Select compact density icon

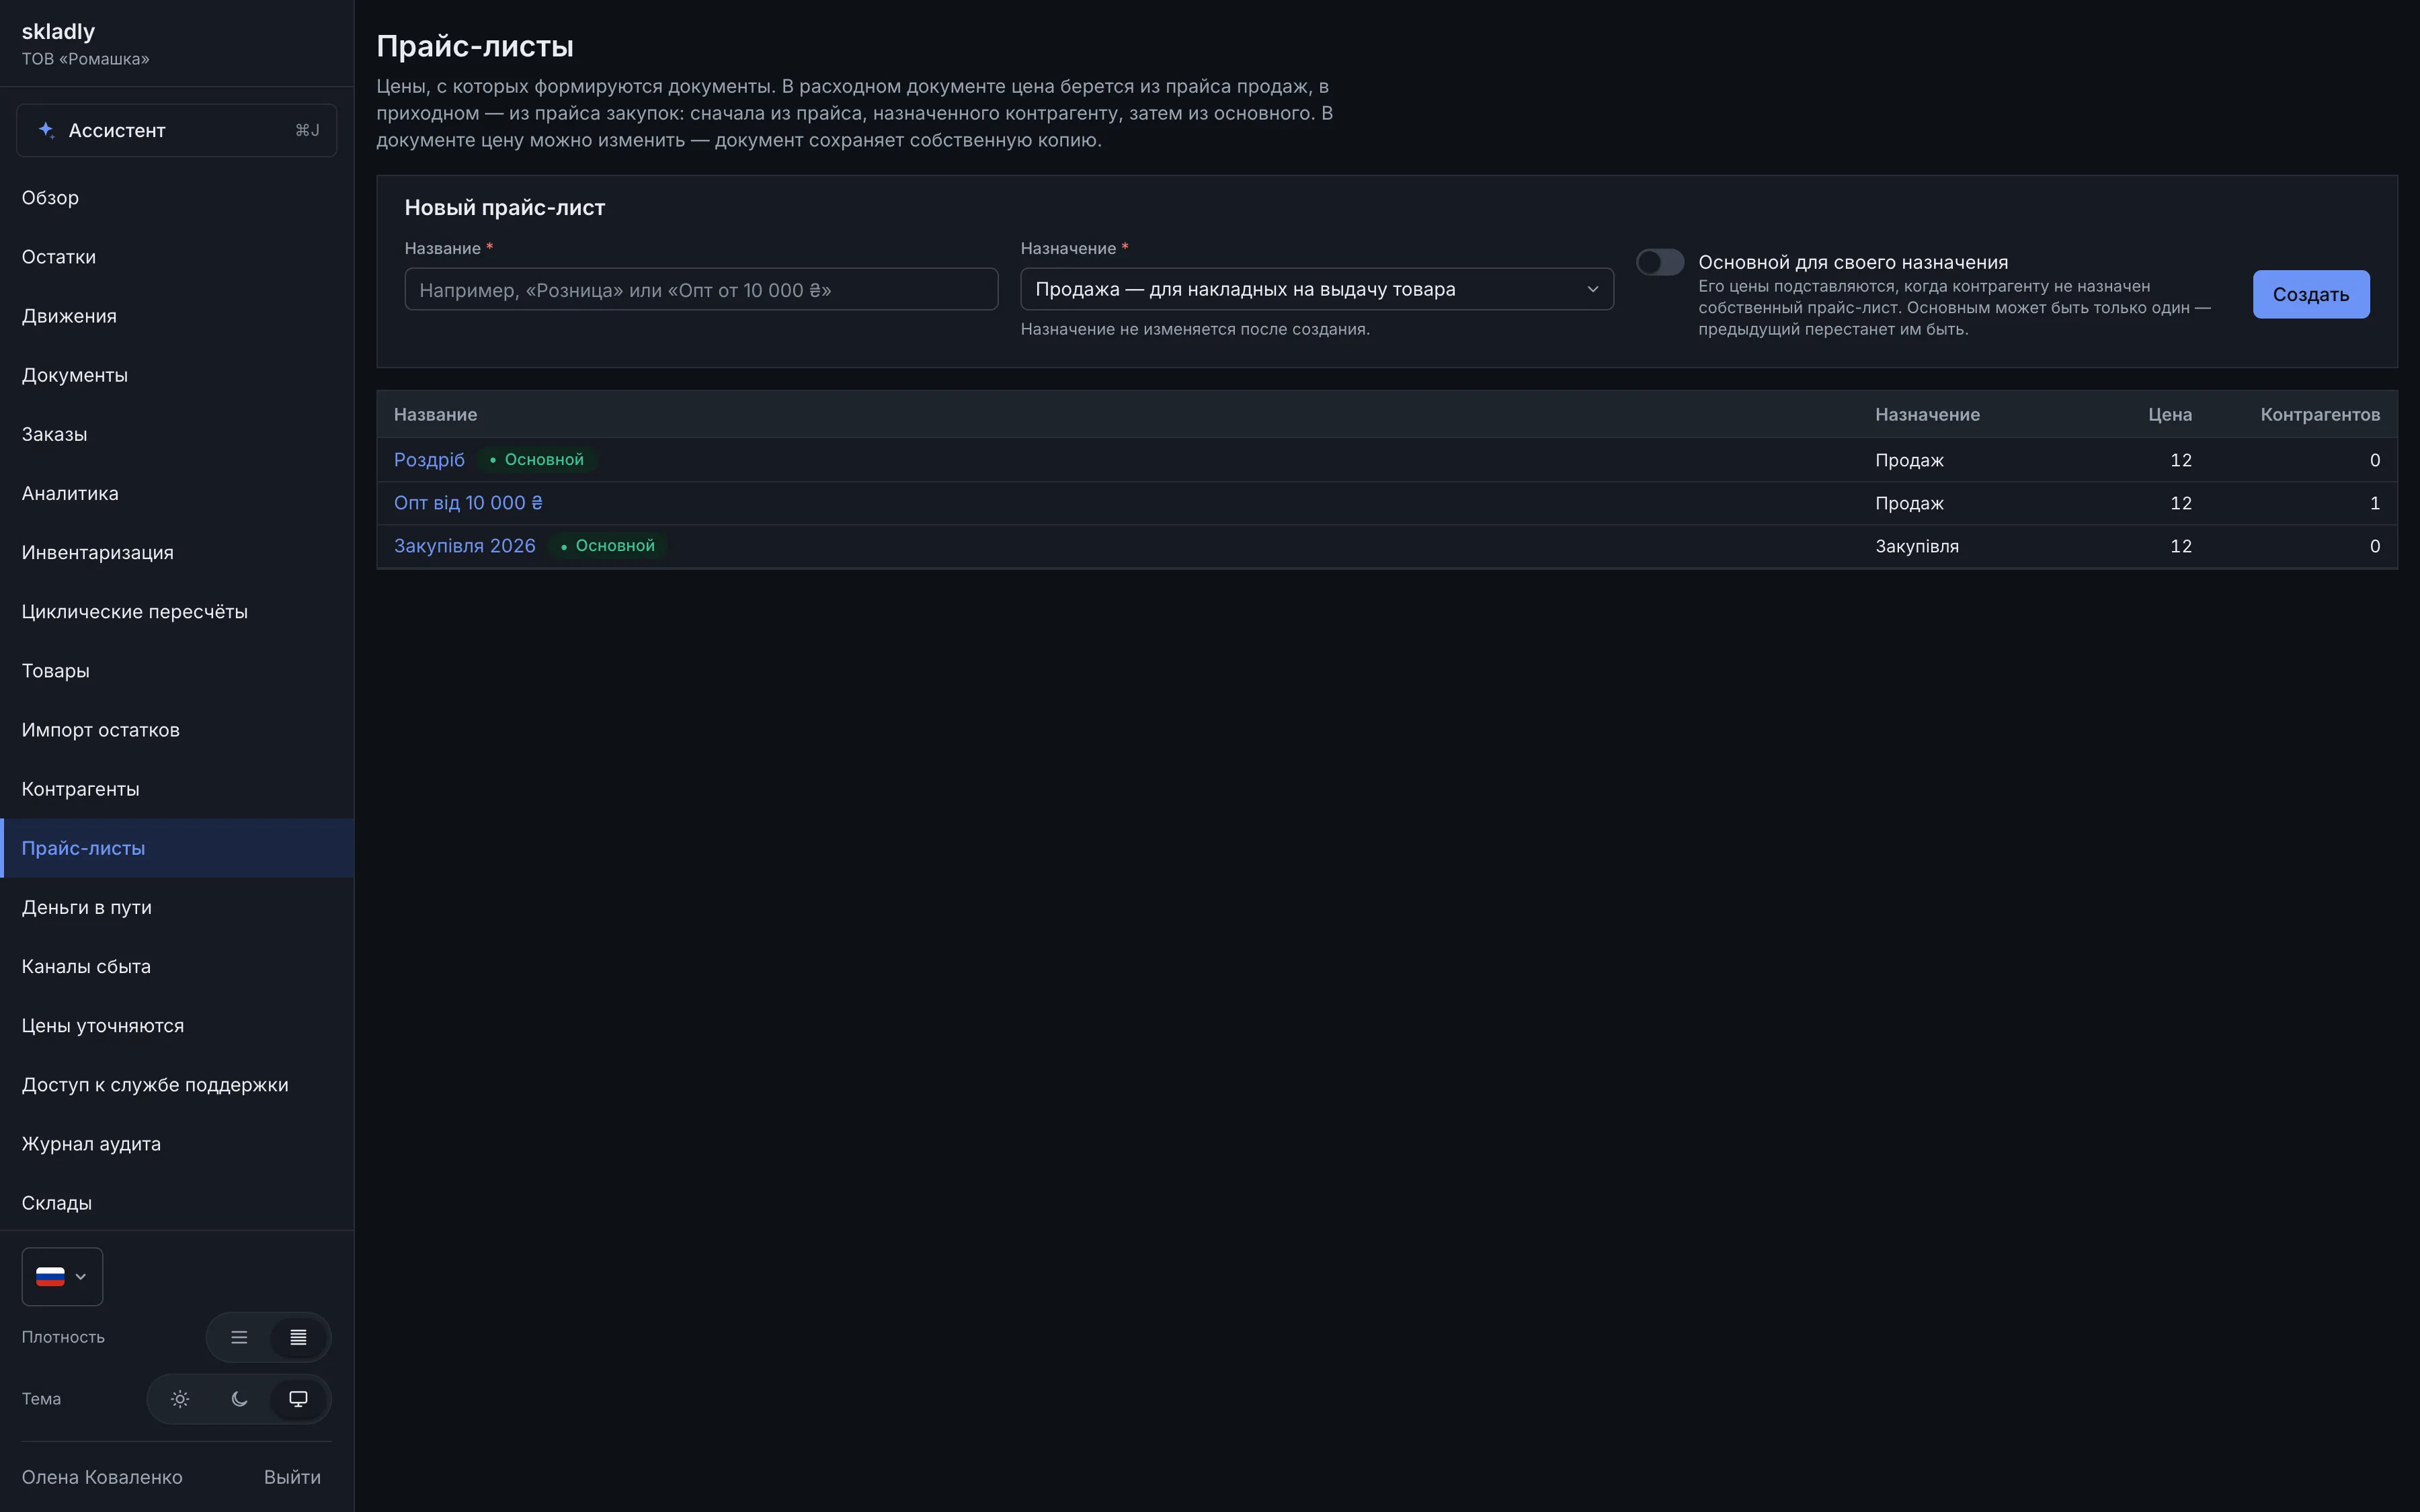tap(298, 1337)
